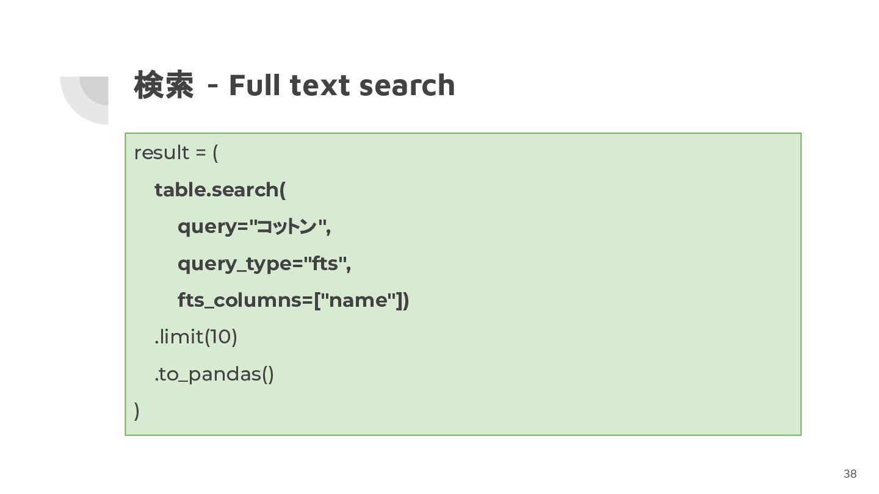Click the word "search" in the title

[x=407, y=85]
